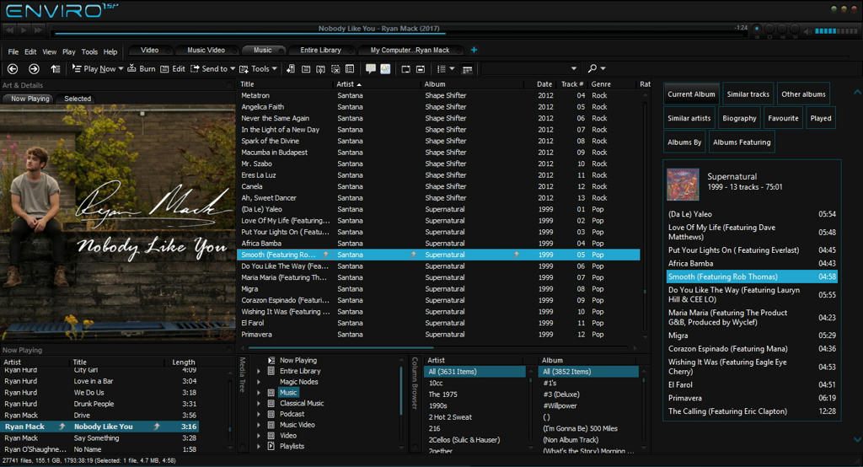Screen dimensions: 863x467
Task: Sort the list by Artist column header
Action: click(378, 84)
